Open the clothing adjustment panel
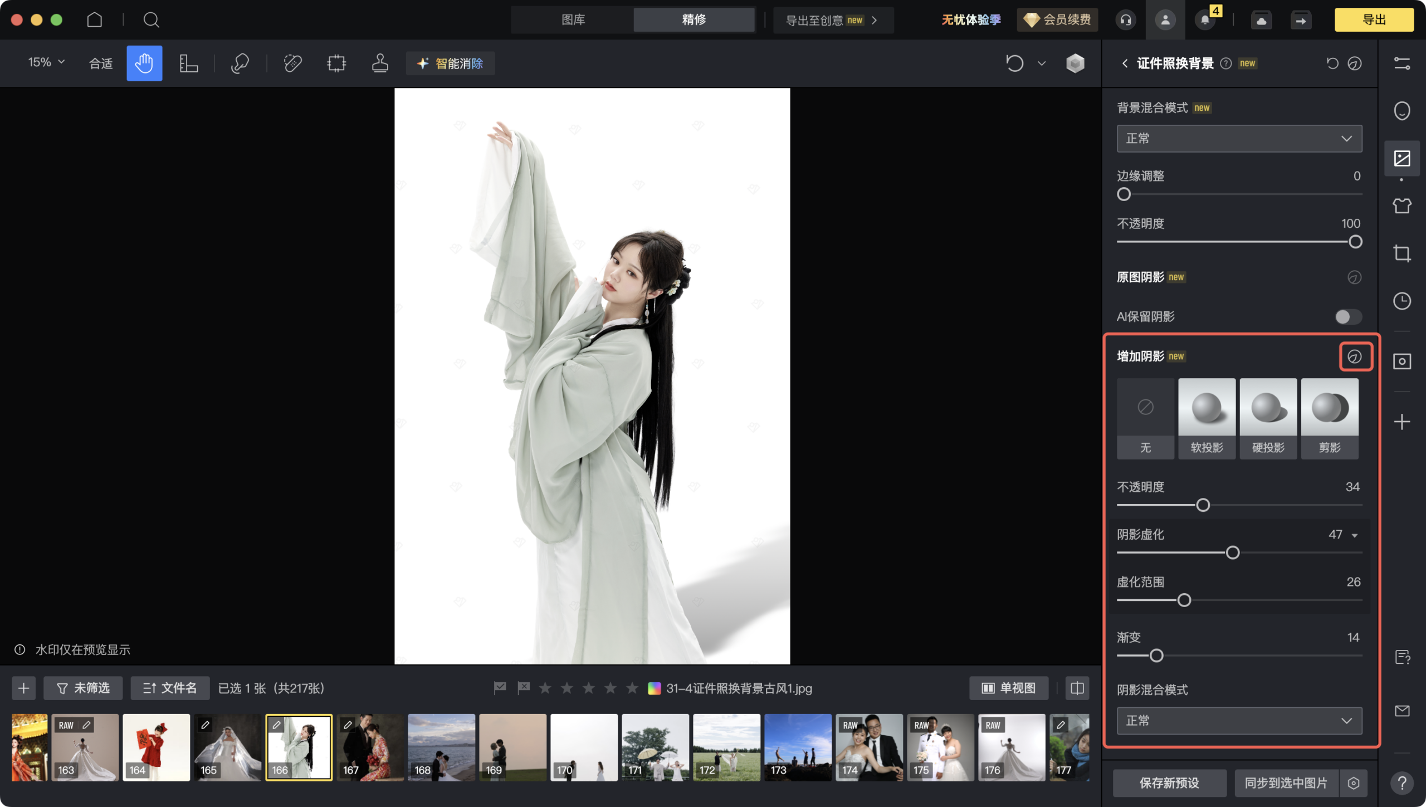 1402,206
